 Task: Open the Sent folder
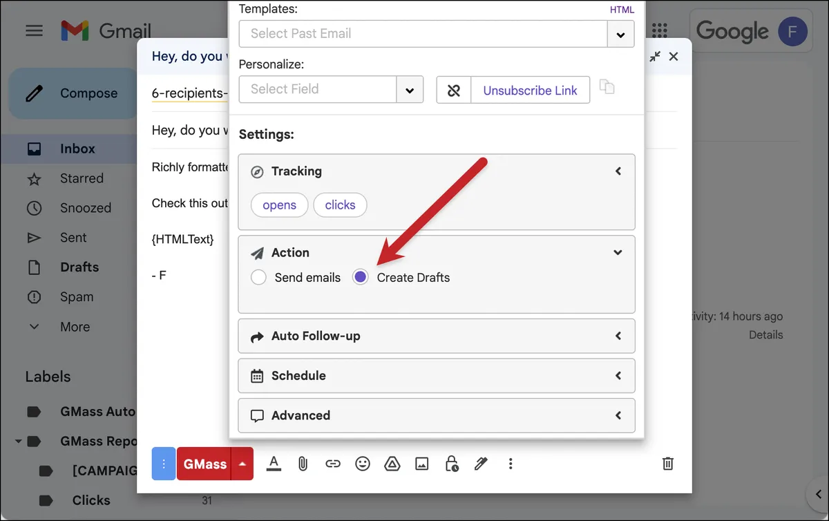click(x=73, y=238)
